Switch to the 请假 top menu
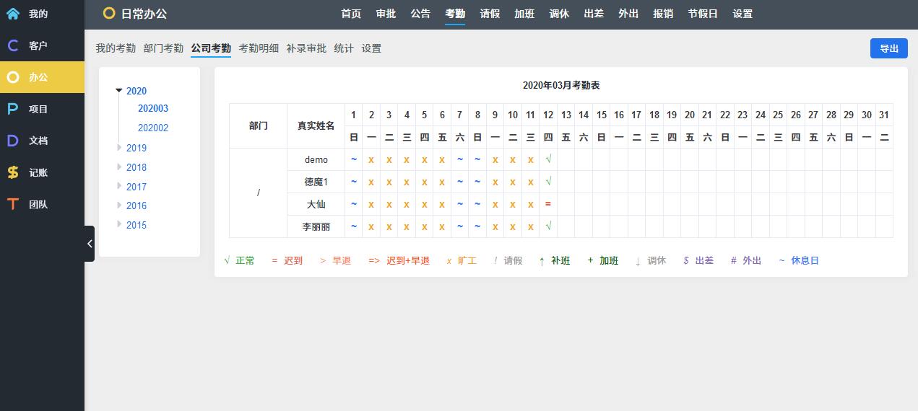This screenshot has width=918, height=411. click(490, 14)
